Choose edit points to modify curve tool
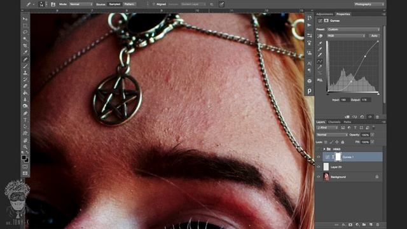 pos(320,61)
